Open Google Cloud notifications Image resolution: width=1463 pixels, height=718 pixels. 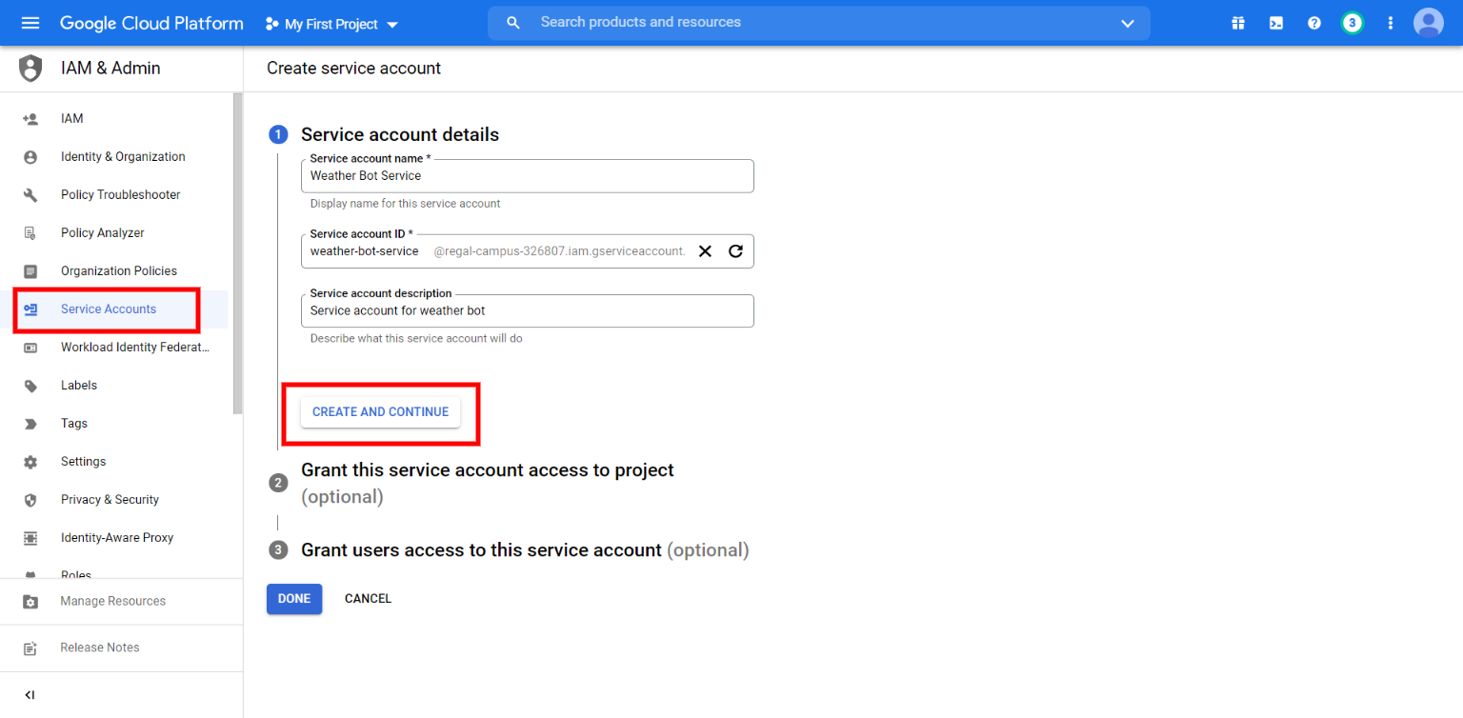coord(1353,23)
